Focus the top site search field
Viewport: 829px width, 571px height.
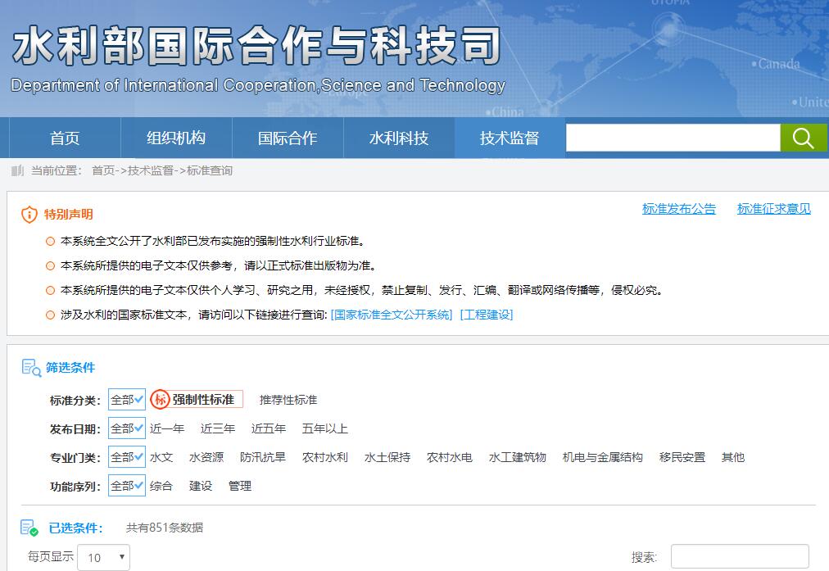(x=673, y=138)
